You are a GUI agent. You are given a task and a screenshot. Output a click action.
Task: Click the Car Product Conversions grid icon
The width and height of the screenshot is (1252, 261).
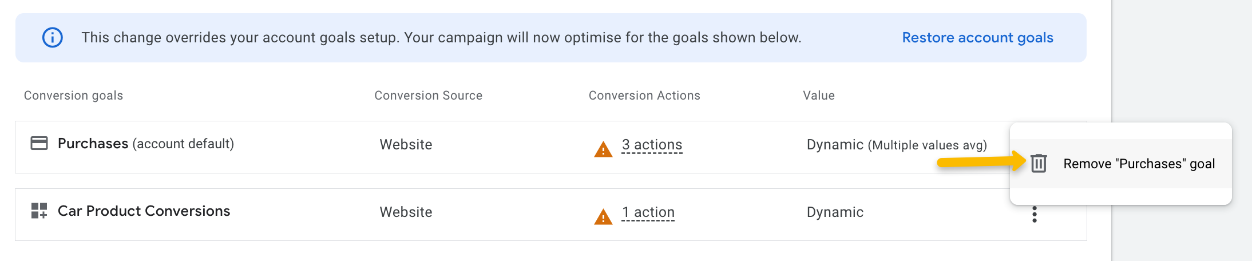point(39,211)
